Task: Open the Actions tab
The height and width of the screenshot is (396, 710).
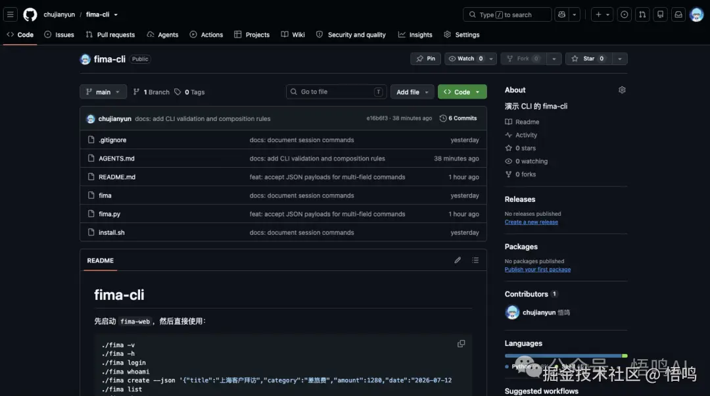Action: (206, 34)
